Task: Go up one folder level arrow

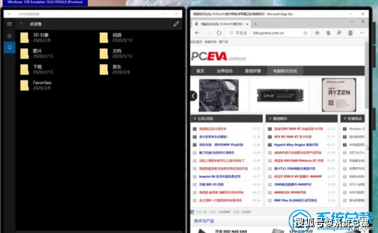Action: point(21,24)
